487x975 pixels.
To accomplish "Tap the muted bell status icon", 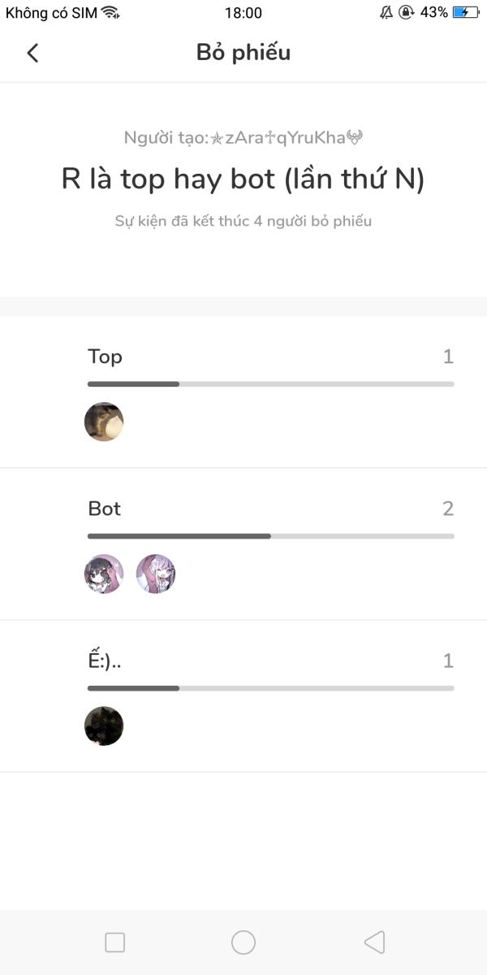I will click(x=386, y=13).
